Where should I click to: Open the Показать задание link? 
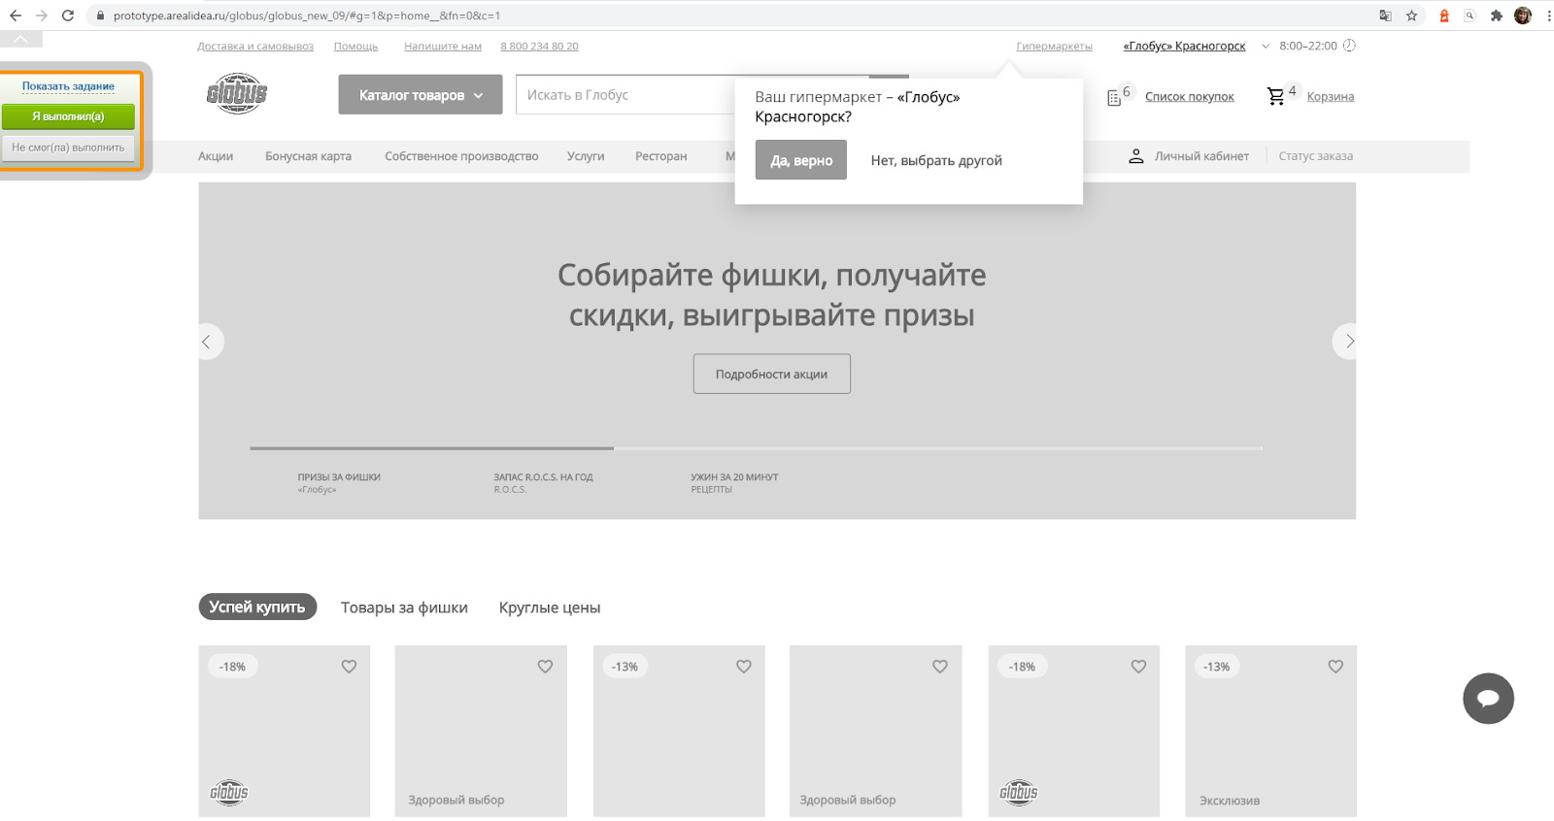coord(68,86)
